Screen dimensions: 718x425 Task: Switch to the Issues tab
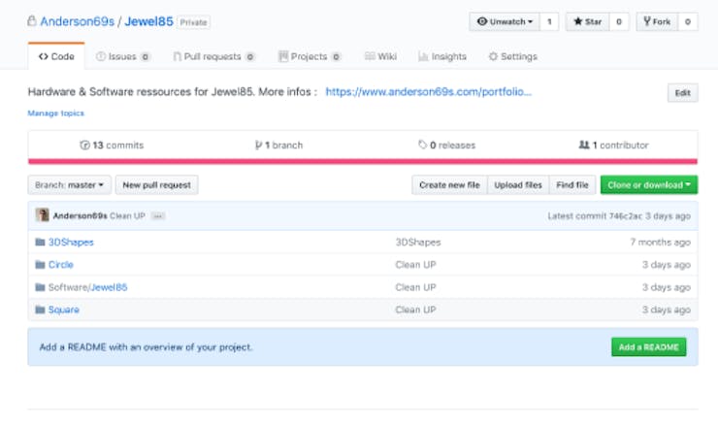tap(122, 56)
